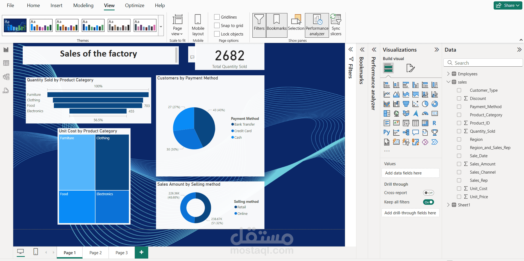Enable Snap to grid checkbox
This screenshot has height=261, width=524.
(x=217, y=25)
